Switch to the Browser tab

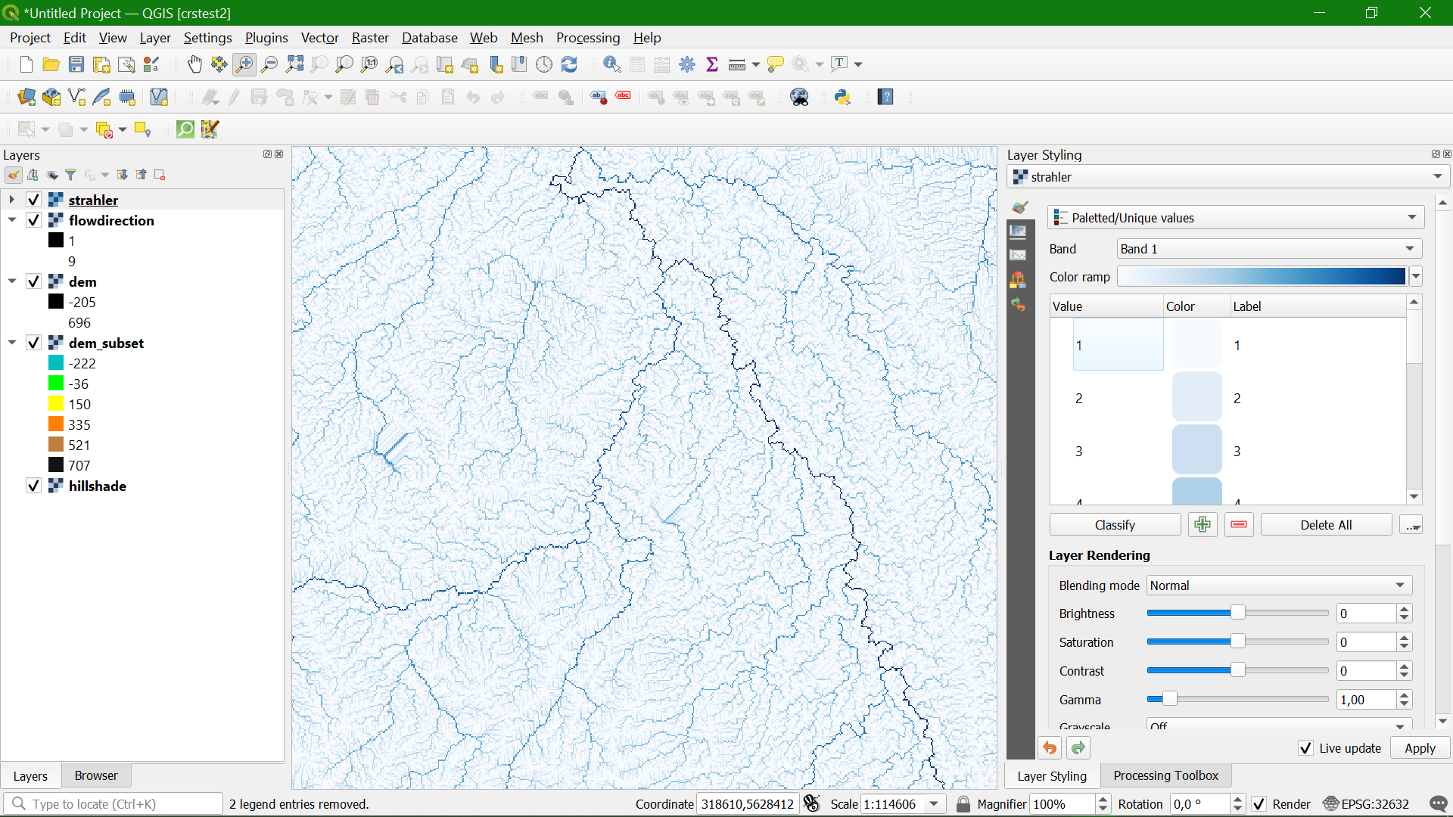[95, 775]
